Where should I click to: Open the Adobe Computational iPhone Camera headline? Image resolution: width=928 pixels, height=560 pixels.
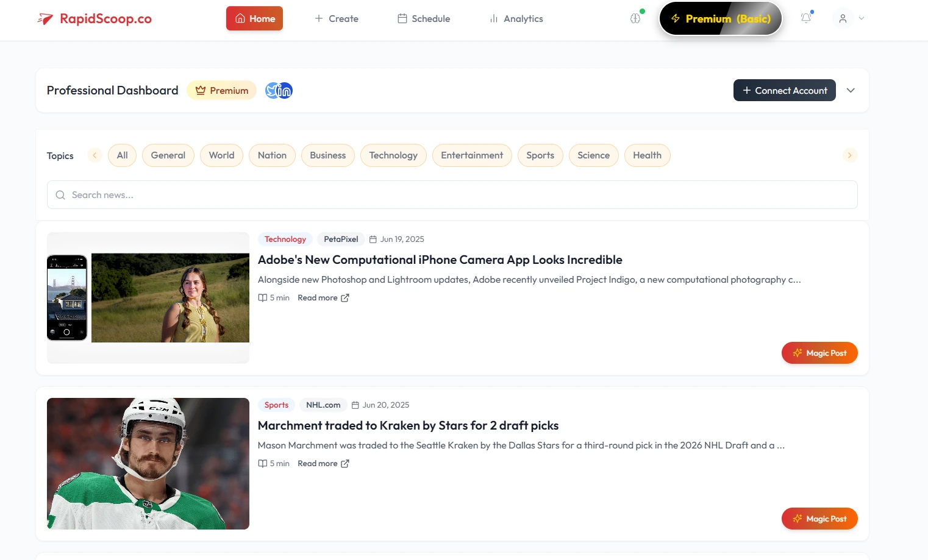click(x=440, y=260)
